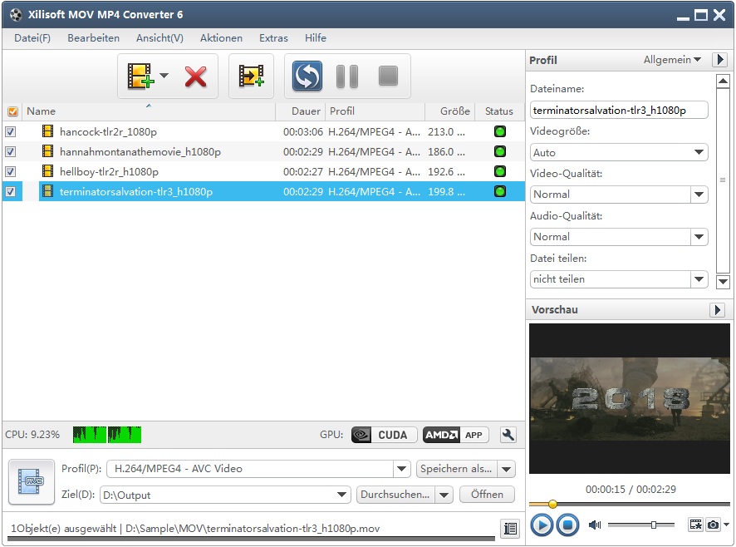736x547 pixels.
Task: Enable AMD APP GPU acceleration
Action: click(x=455, y=435)
